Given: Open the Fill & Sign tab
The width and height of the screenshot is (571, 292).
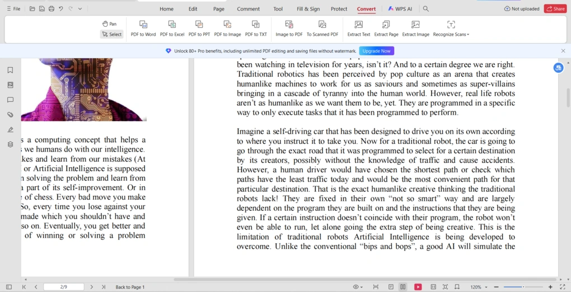Looking at the screenshot, I should 308,9.
